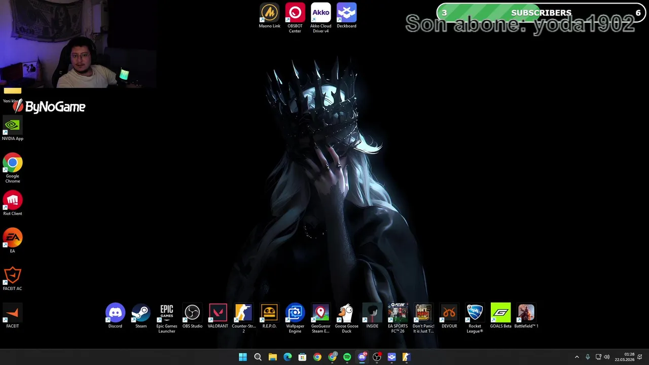Launch the Discord desktop shortcut

click(x=115, y=316)
